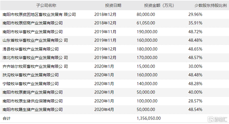Select 南阳市牧晟生猪产业发展有限公司 cell
229x124 pixels.
click(x=33, y=110)
